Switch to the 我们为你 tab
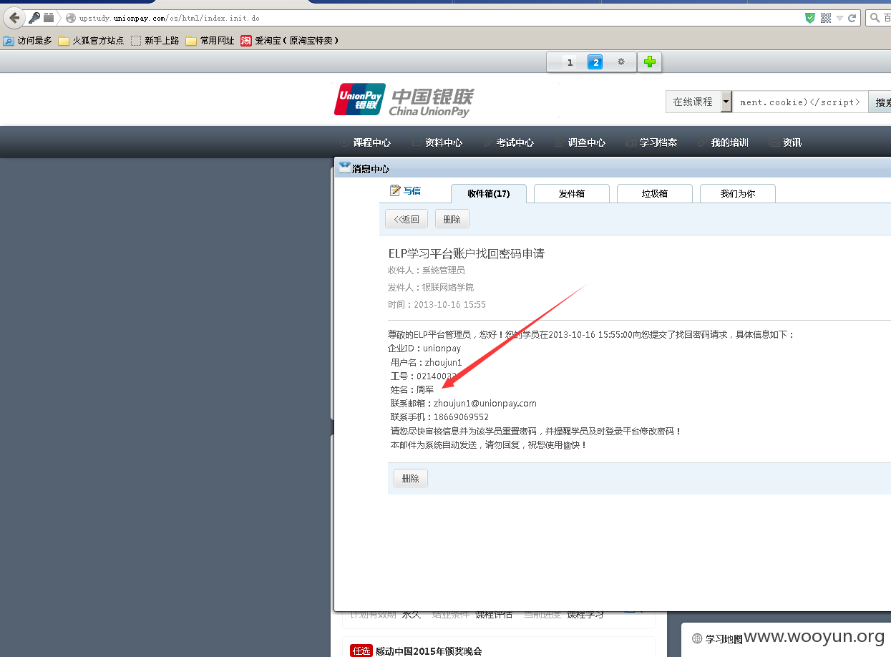 point(738,193)
